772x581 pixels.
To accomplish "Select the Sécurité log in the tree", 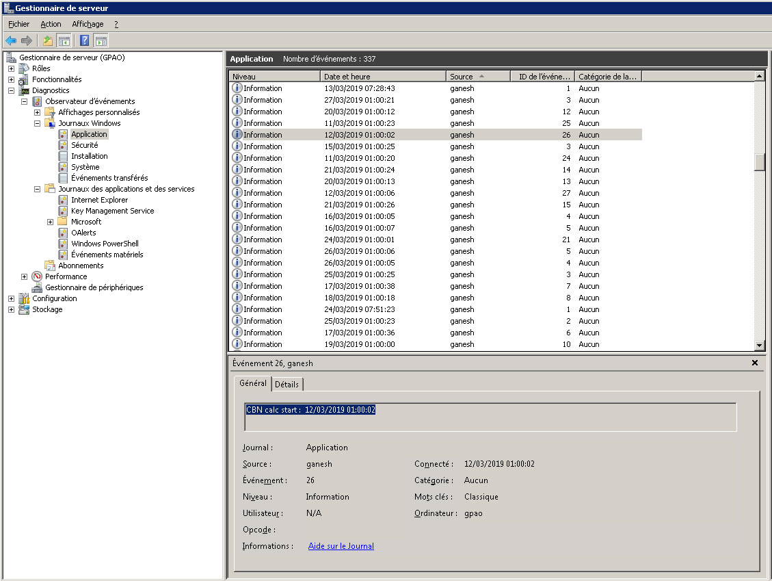I will coord(84,145).
